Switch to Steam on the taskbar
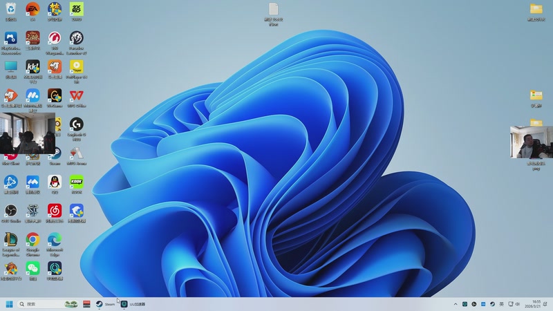This screenshot has height=311, width=553. [x=106, y=304]
